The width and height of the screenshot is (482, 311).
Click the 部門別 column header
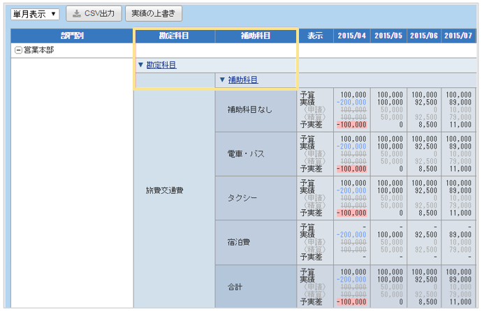click(72, 36)
